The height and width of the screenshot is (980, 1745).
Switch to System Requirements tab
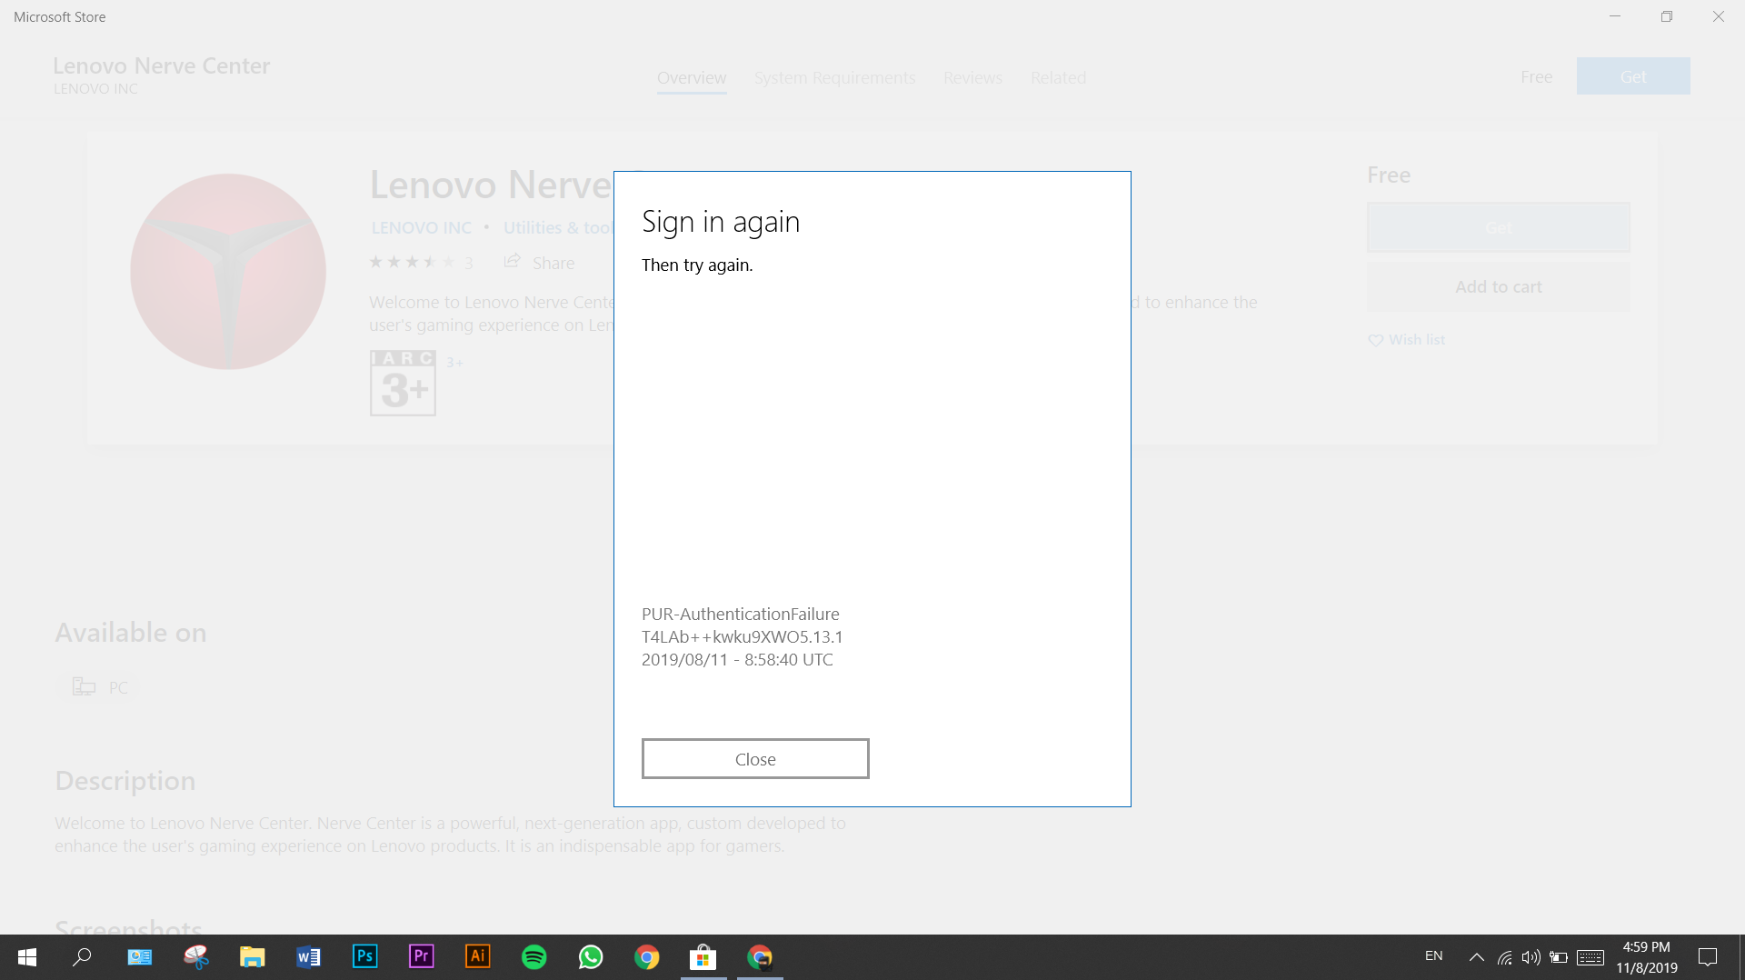point(835,78)
